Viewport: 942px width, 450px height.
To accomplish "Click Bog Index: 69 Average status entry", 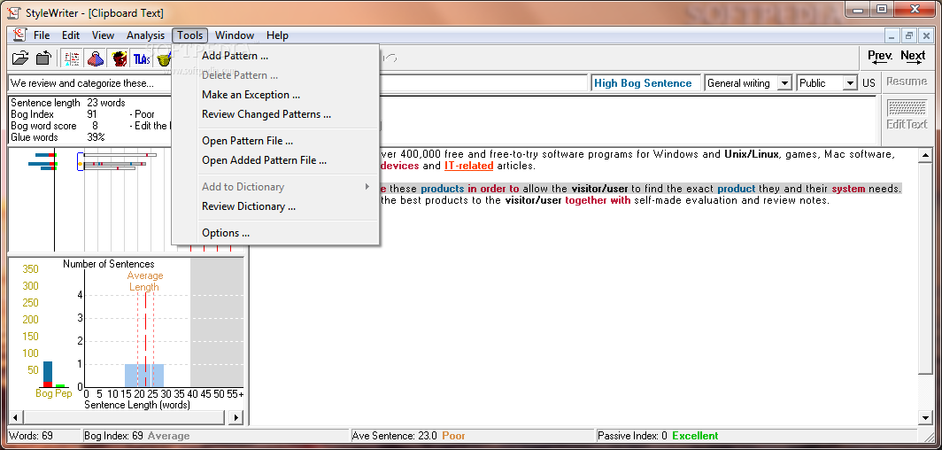I will point(137,436).
